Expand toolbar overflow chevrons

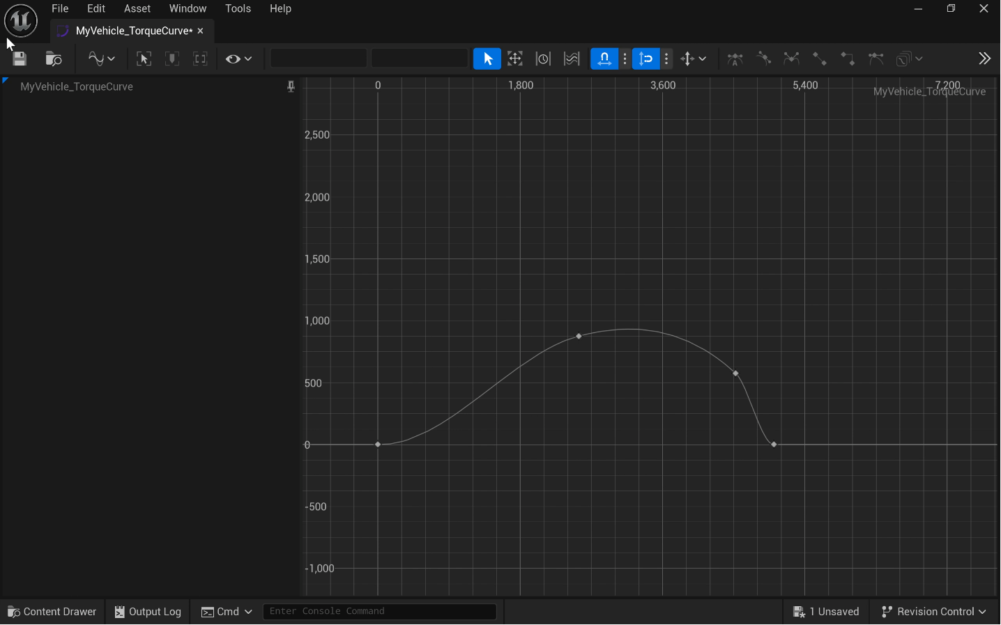pos(984,59)
